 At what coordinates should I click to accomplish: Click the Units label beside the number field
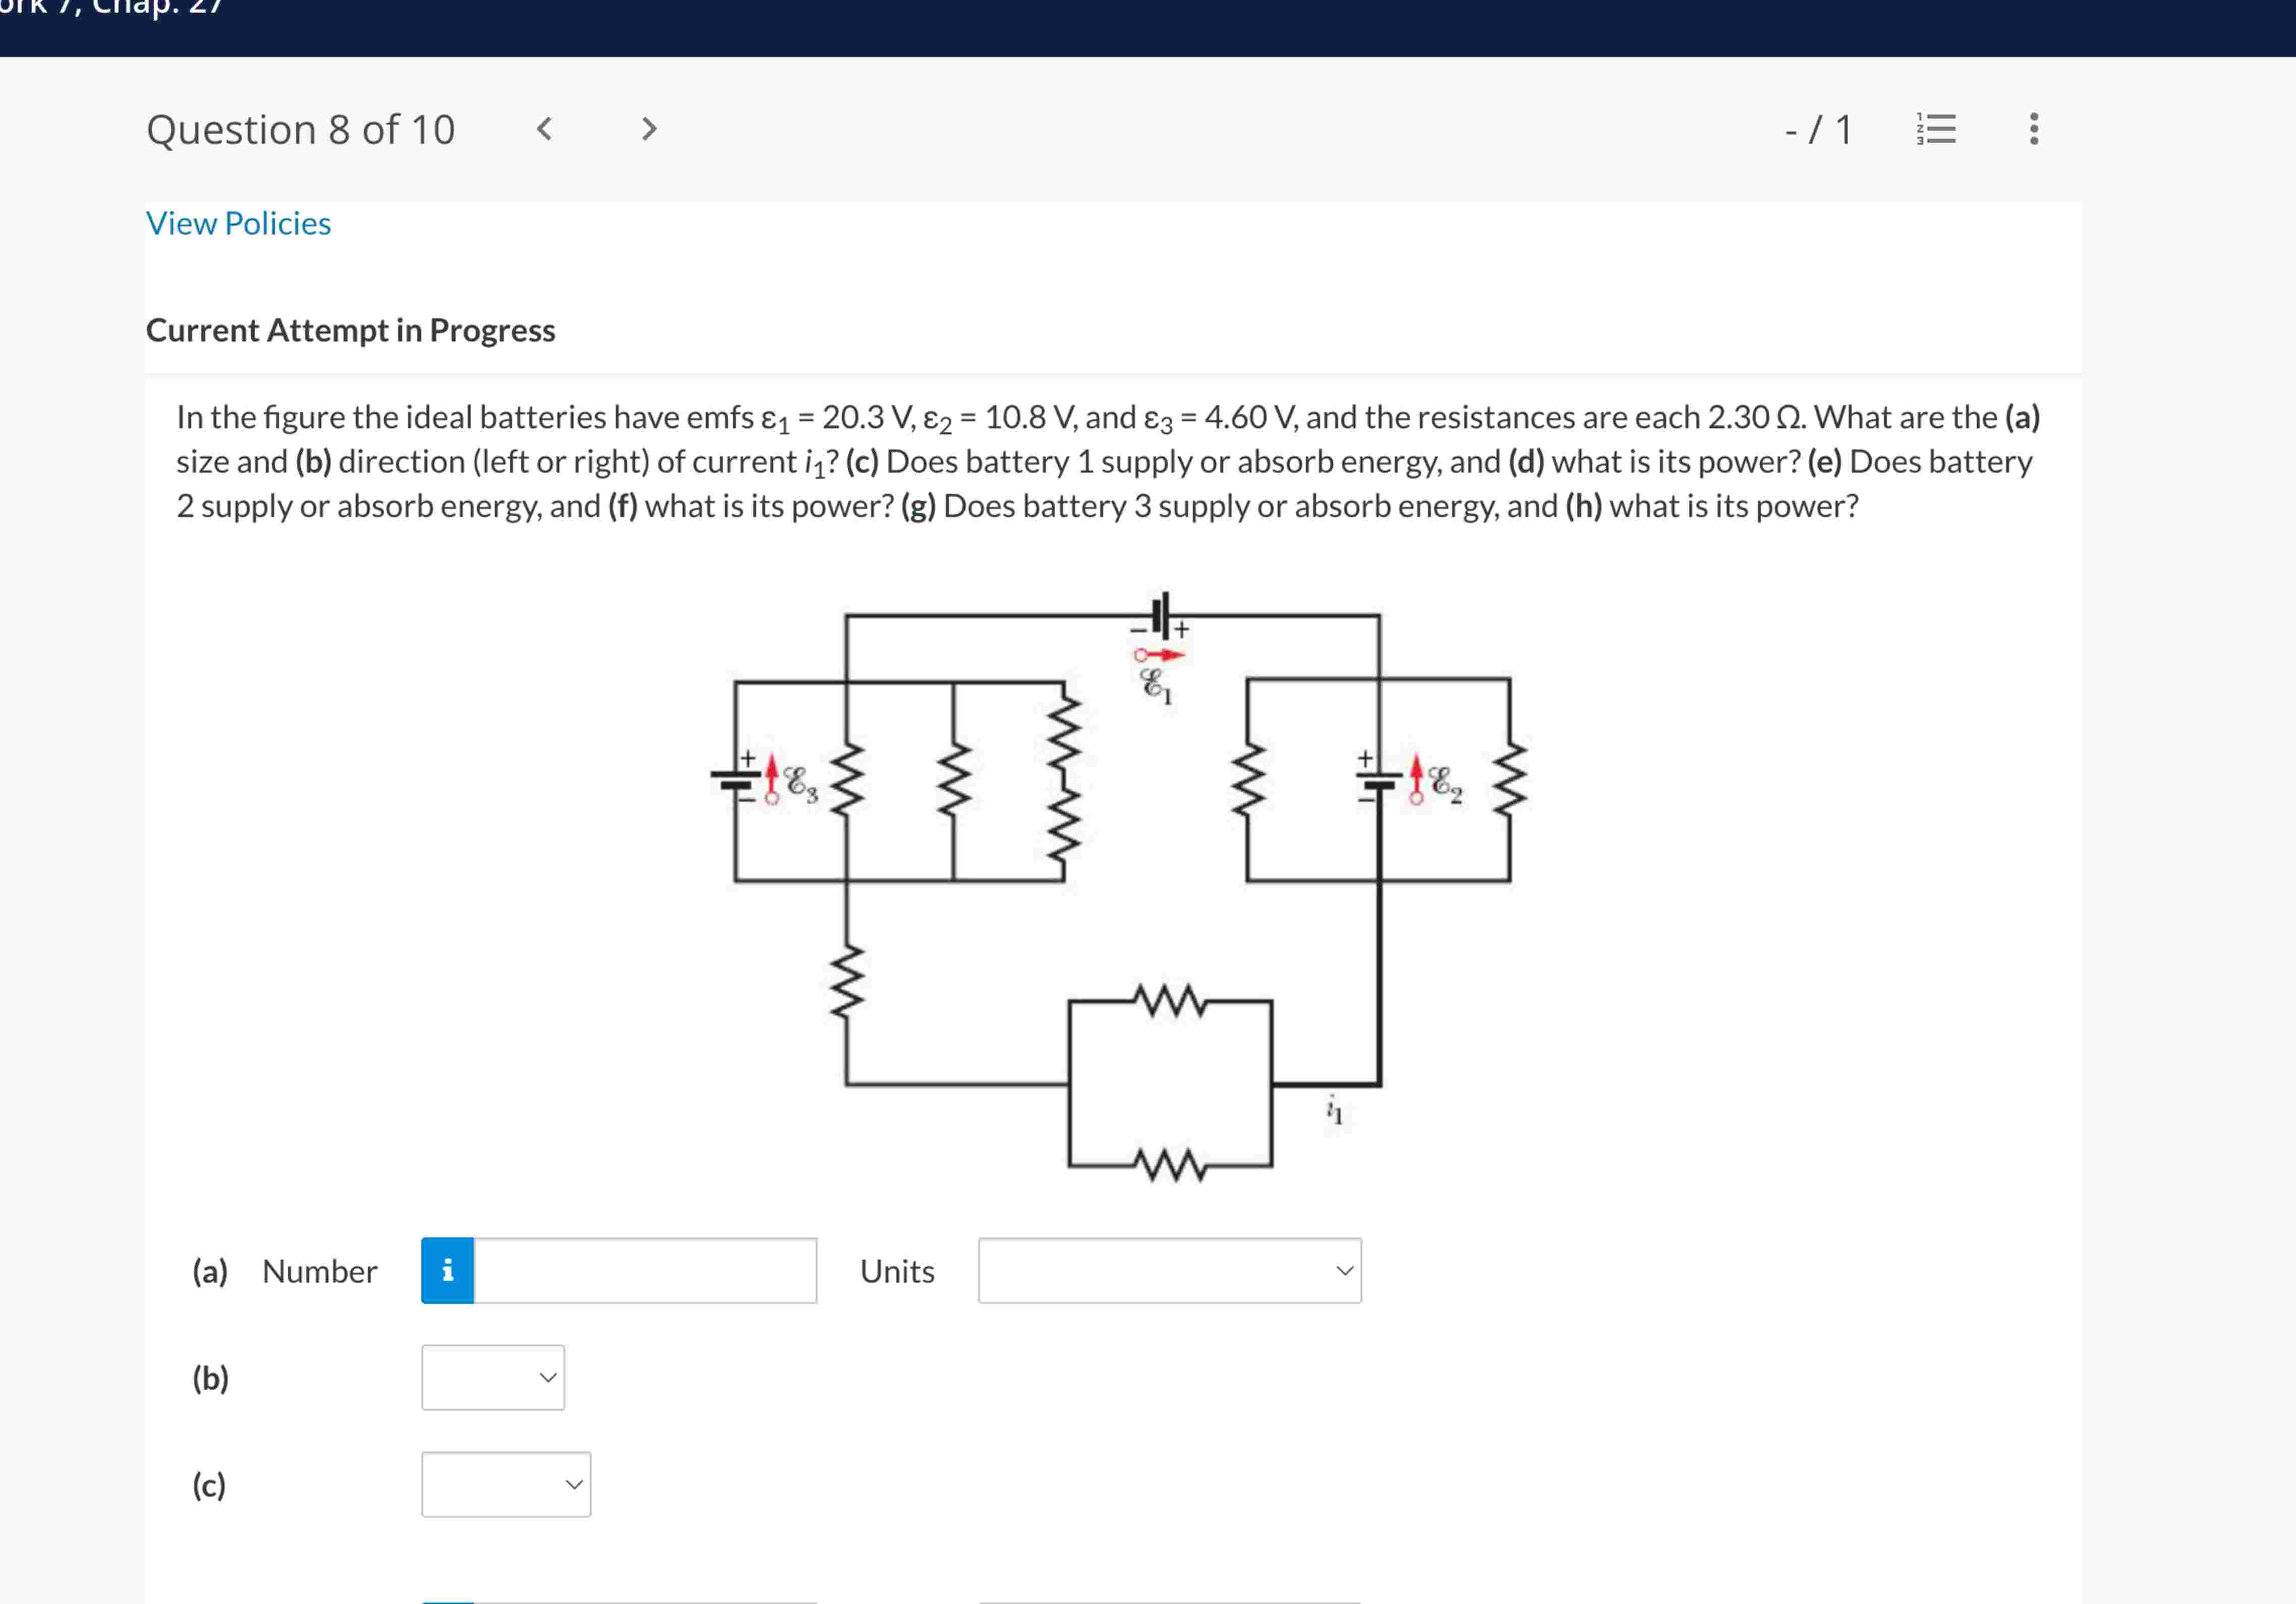point(897,1271)
